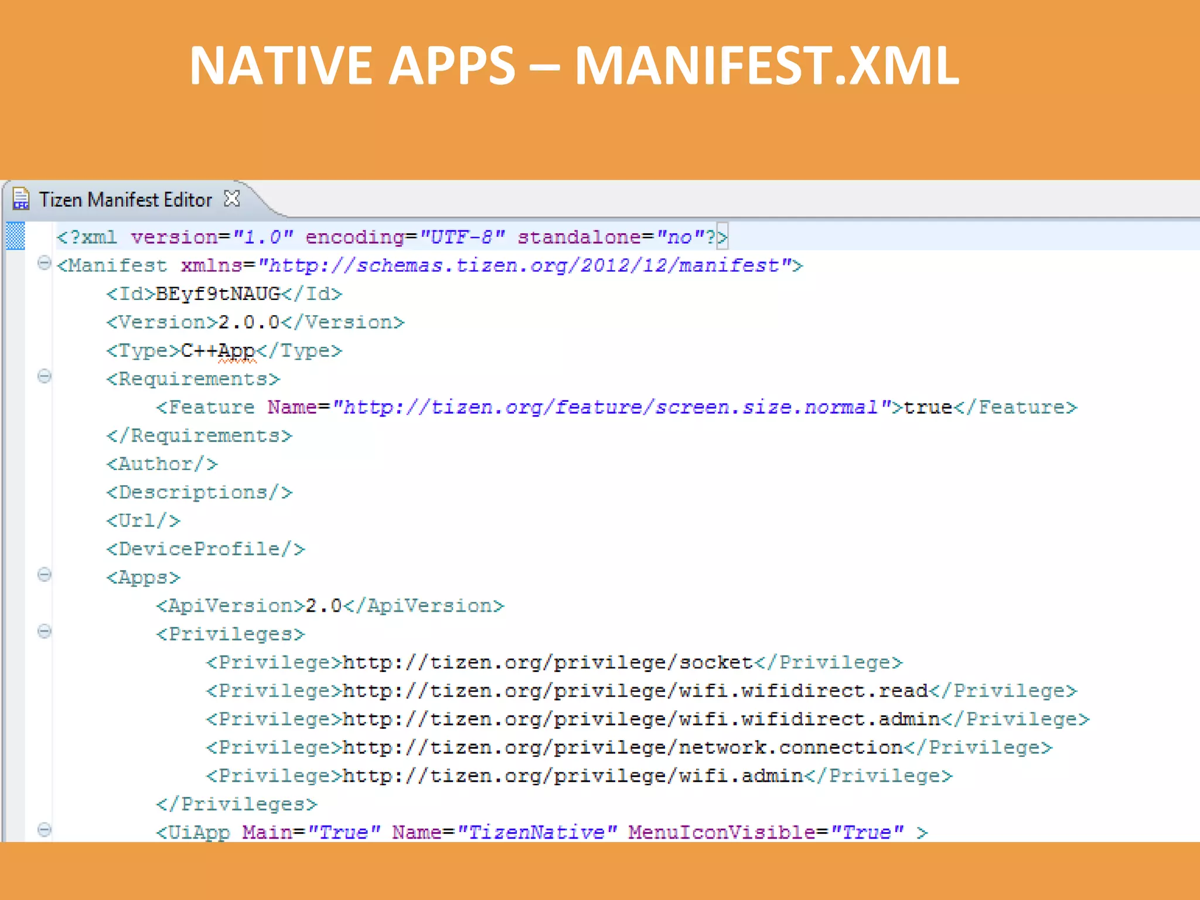This screenshot has width=1200, height=900.
Task: Click the Type value C++App
Action: pyautogui.click(x=217, y=350)
